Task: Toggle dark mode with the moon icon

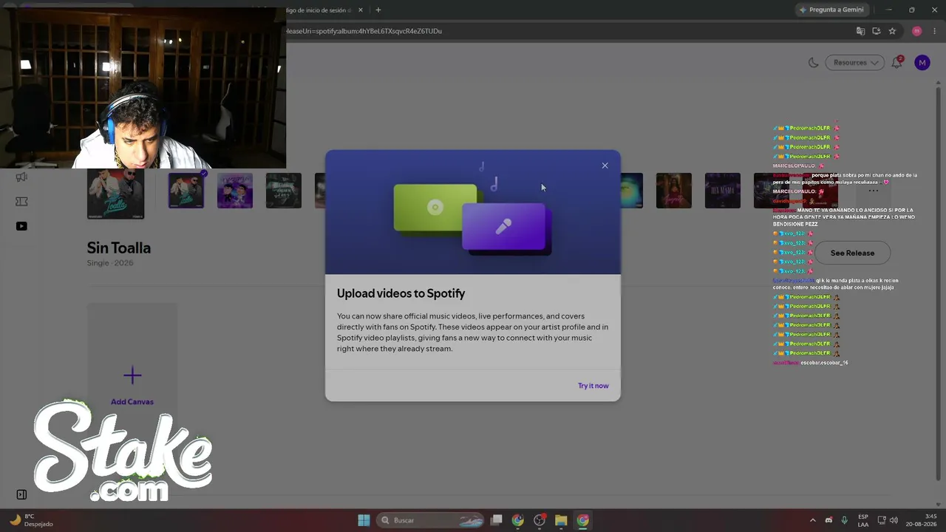Action: 813,63
